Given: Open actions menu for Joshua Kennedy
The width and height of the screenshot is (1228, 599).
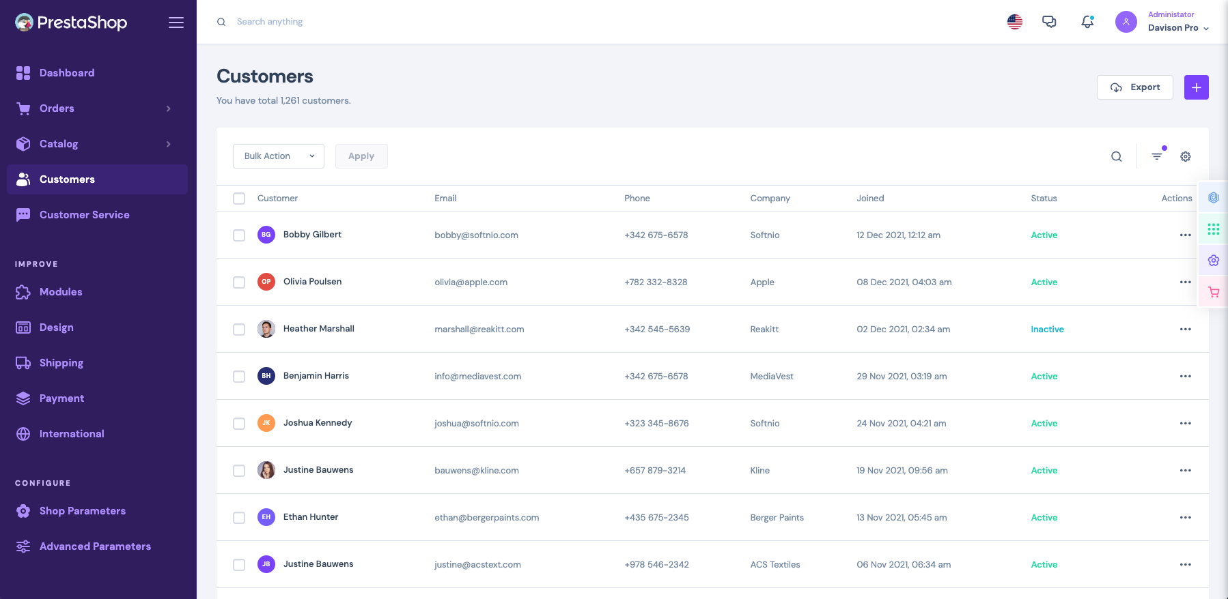Looking at the screenshot, I should tap(1186, 423).
